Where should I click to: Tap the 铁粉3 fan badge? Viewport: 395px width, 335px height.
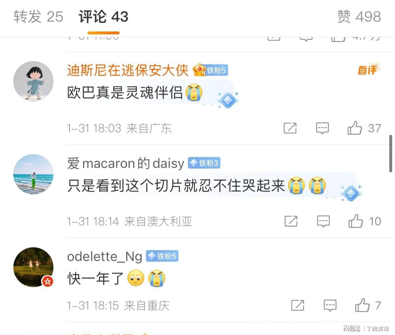pyautogui.click(x=204, y=163)
